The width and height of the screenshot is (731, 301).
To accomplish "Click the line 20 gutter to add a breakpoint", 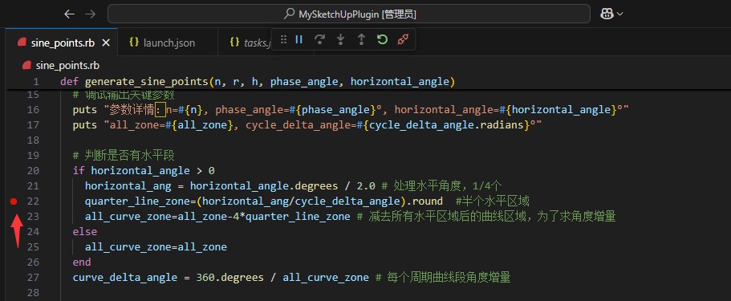I will coord(14,170).
